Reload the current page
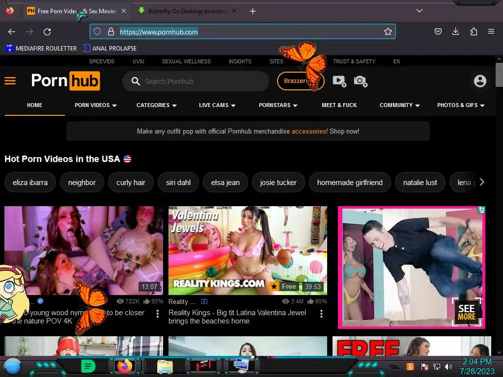The image size is (503, 377). [x=47, y=32]
